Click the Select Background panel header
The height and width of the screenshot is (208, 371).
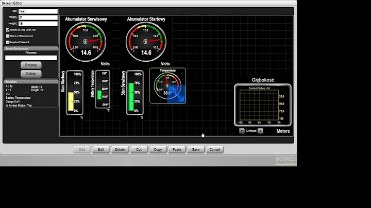31,48
